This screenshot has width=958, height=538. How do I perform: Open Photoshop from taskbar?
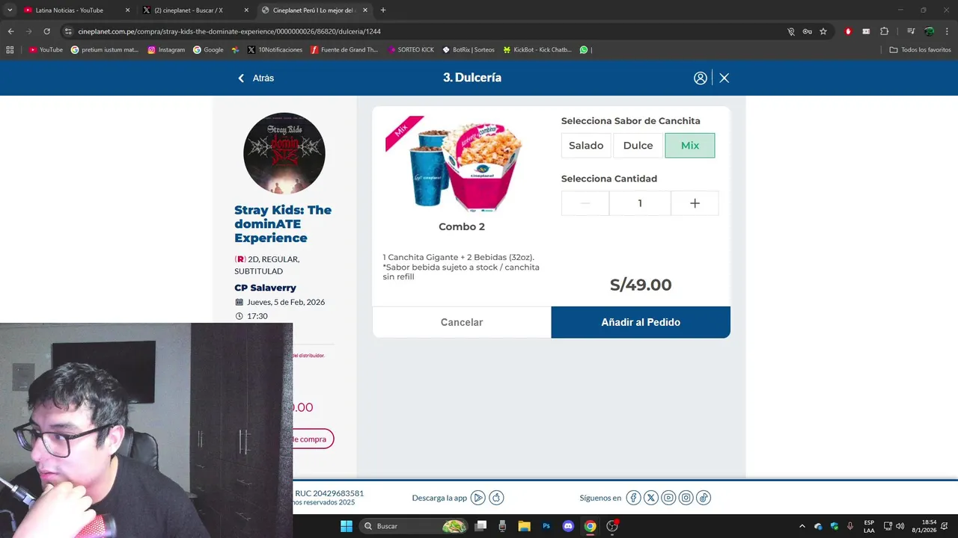(546, 526)
